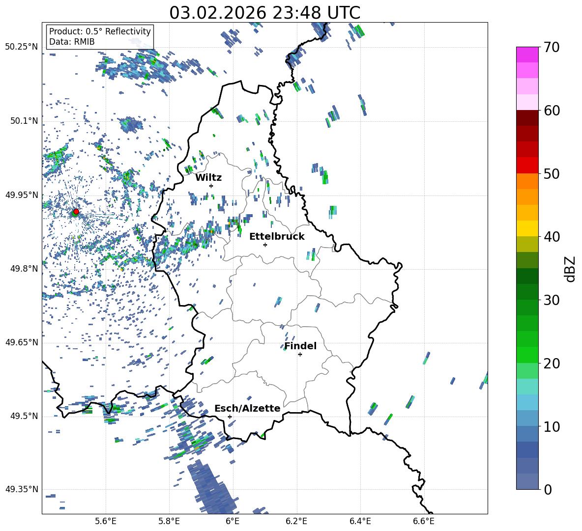This screenshot has height=531, width=582.
Task: Click 'Product: 0.5° Reflectivity' text
Action: click(x=100, y=31)
